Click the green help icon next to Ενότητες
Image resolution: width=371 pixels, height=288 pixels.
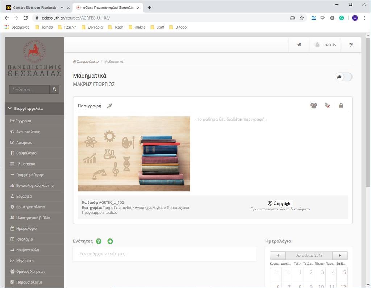(x=99, y=241)
